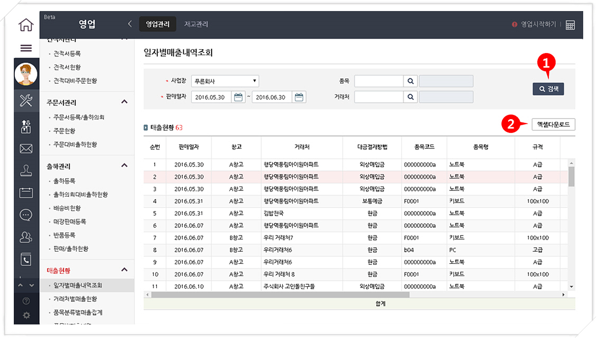
Task: Sort by 판매일자 column header
Action: (189, 147)
